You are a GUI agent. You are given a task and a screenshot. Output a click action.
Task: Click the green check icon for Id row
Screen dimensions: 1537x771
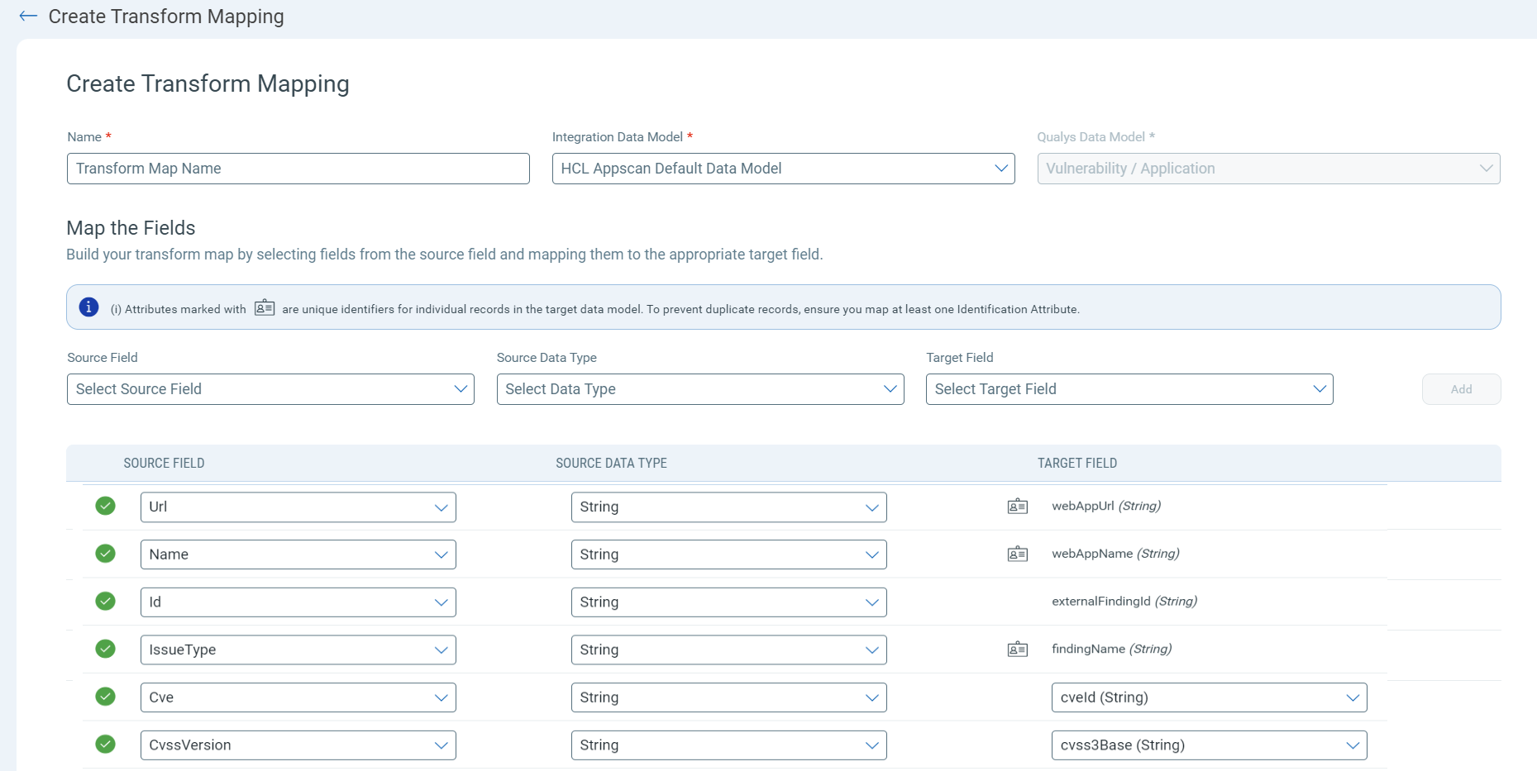point(105,602)
